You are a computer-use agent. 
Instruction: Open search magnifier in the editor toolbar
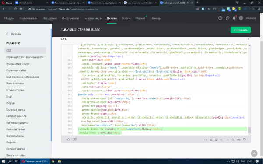(233, 140)
